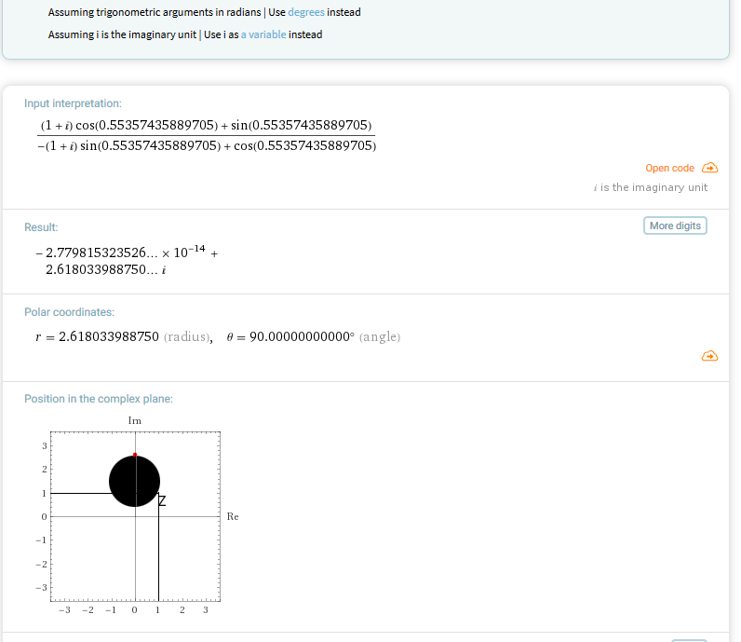Click the angle value 90.00000000000°
Viewport: 741px width, 642px height.
coord(302,336)
